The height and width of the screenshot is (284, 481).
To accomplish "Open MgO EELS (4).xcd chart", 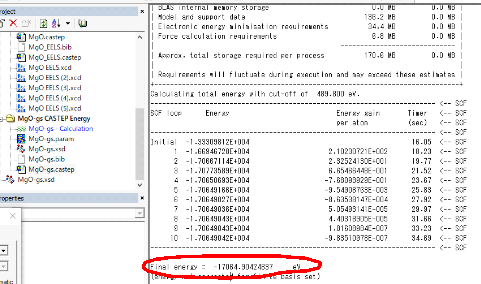I will click(x=55, y=98).
